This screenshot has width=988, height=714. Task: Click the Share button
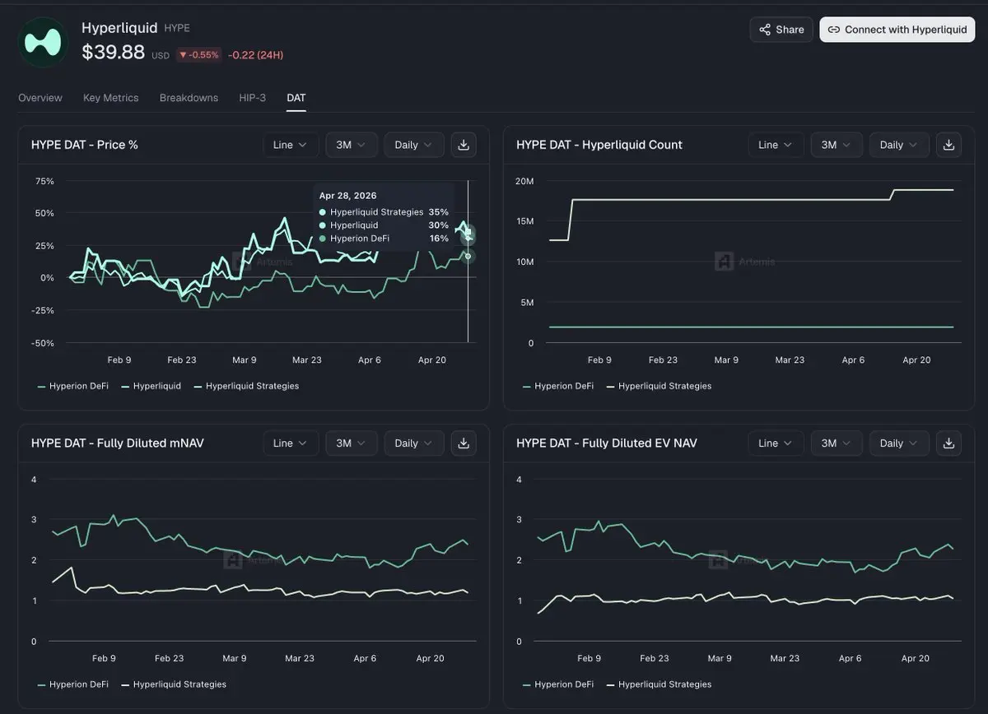click(x=781, y=30)
